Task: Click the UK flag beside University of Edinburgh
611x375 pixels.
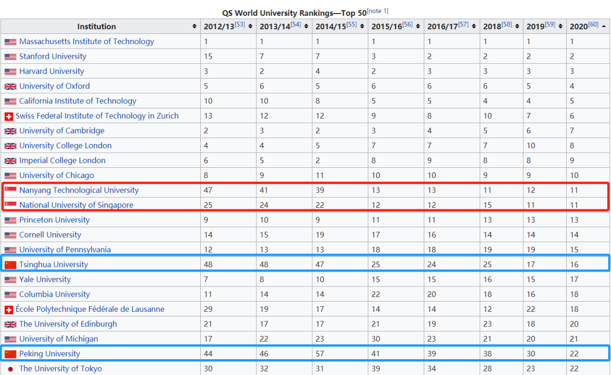Action: pos(11,324)
